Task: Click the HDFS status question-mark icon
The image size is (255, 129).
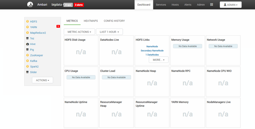Action: [x=28, y=21]
